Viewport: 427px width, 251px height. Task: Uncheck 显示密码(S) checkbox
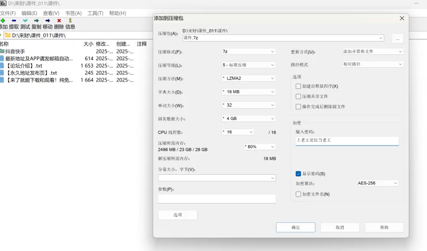298,174
